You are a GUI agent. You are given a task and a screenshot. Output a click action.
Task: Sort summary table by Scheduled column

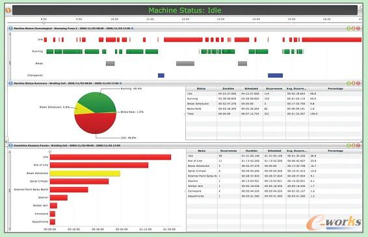251,88
